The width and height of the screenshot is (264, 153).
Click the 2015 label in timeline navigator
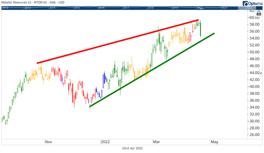(77, 8)
